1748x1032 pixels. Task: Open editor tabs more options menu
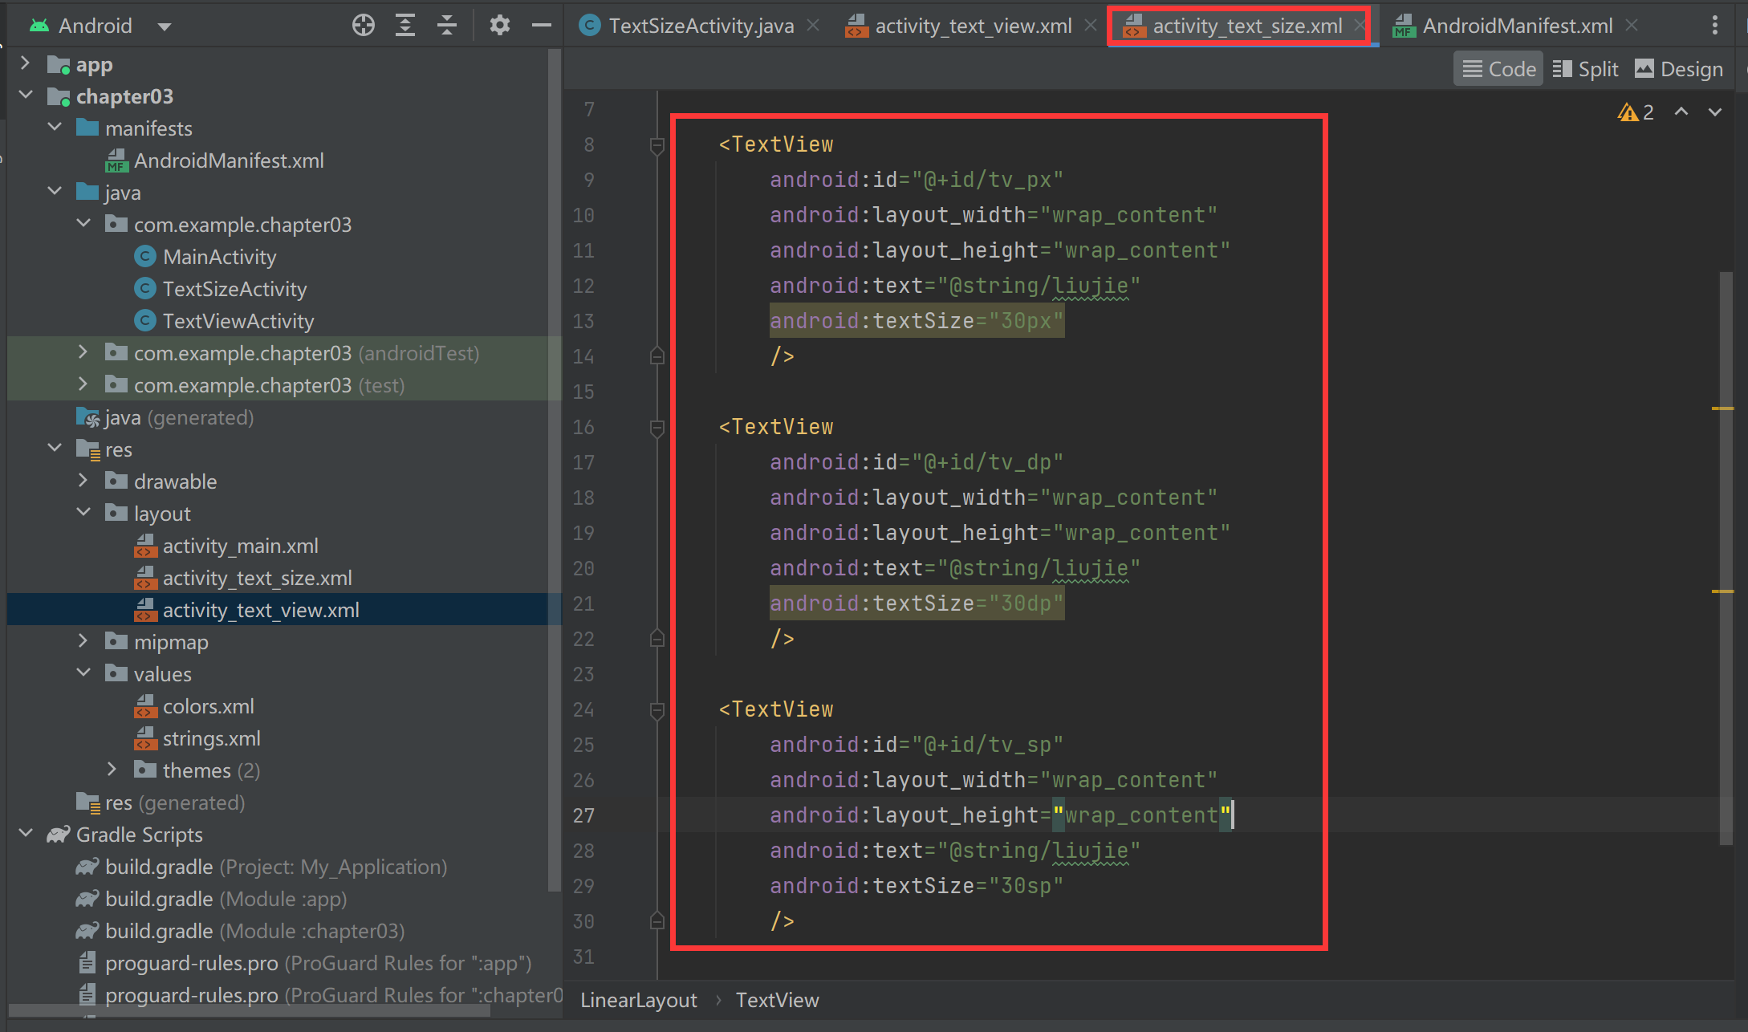pyautogui.click(x=1715, y=26)
